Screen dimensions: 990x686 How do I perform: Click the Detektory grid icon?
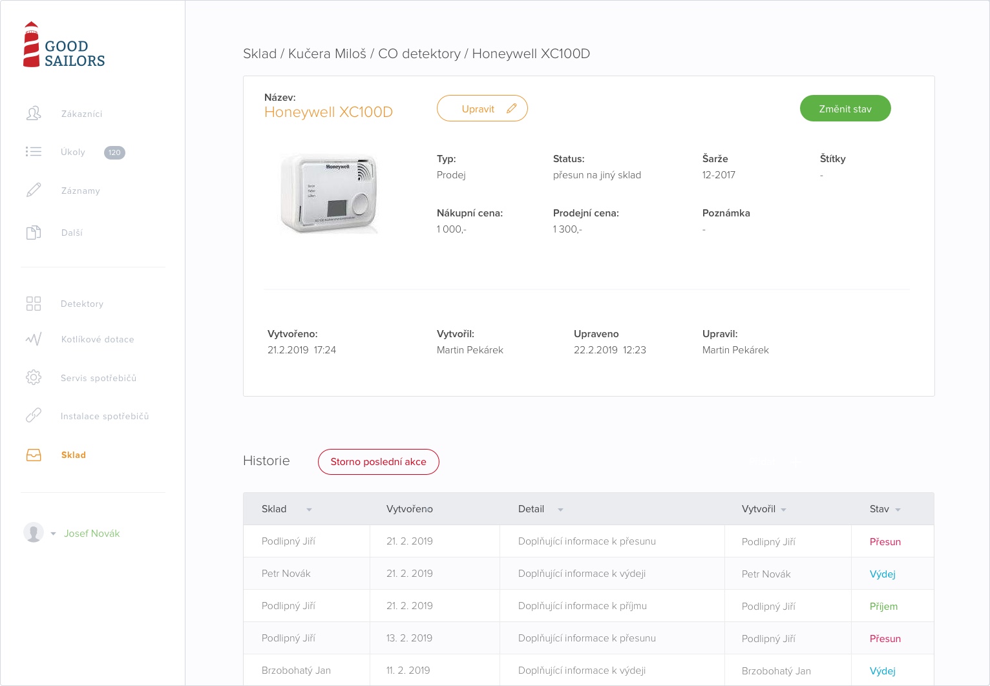click(x=34, y=304)
